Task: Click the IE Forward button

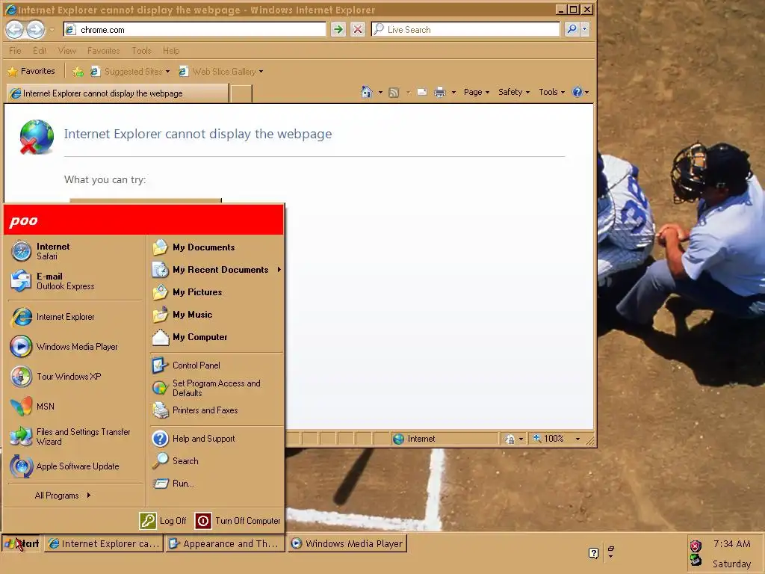Action: point(35,30)
